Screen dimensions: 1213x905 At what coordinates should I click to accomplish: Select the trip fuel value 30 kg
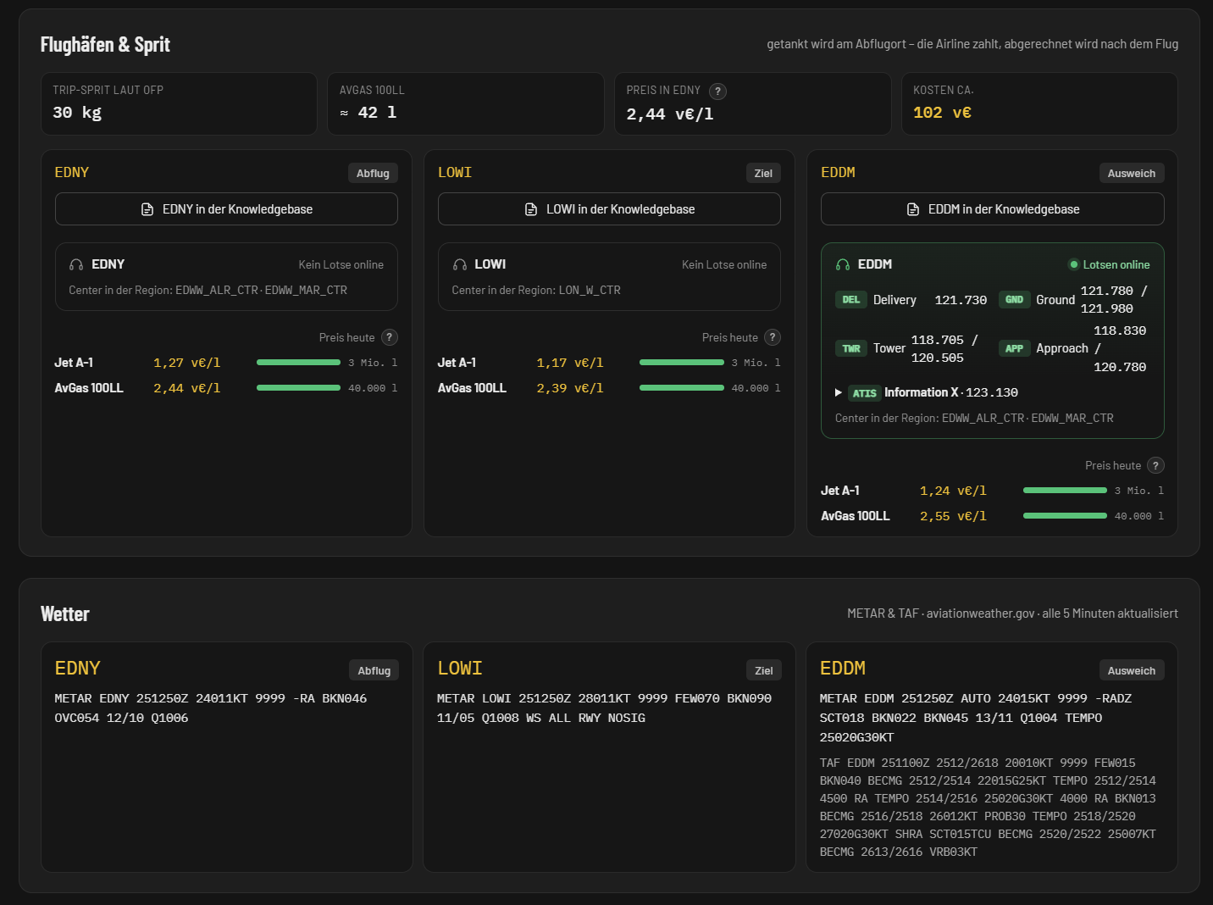tap(77, 113)
